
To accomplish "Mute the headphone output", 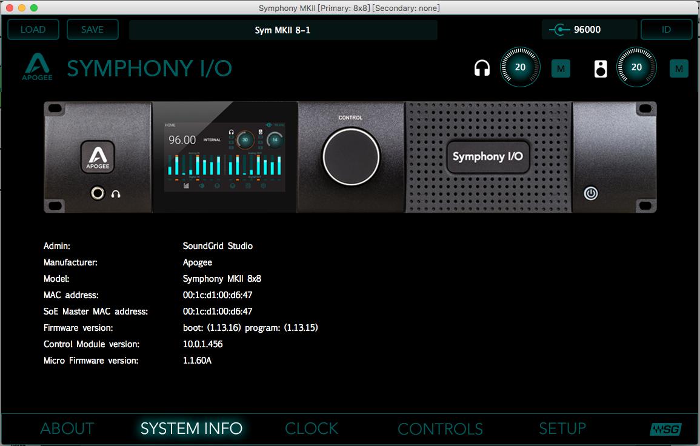I will (x=561, y=69).
